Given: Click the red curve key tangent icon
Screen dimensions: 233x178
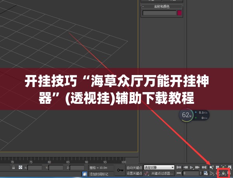Looking at the screenshot, I should 146,173.
